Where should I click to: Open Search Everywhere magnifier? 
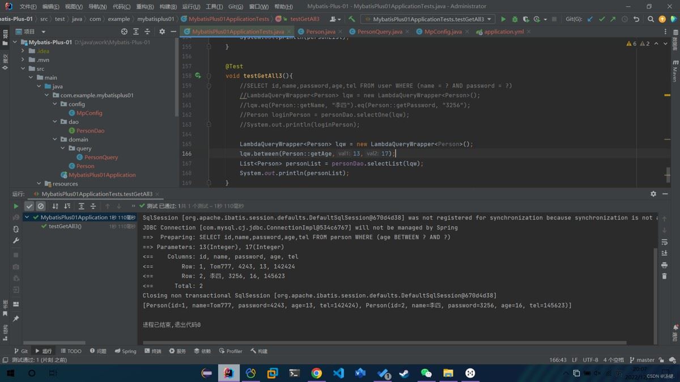pyautogui.click(x=651, y=19)
